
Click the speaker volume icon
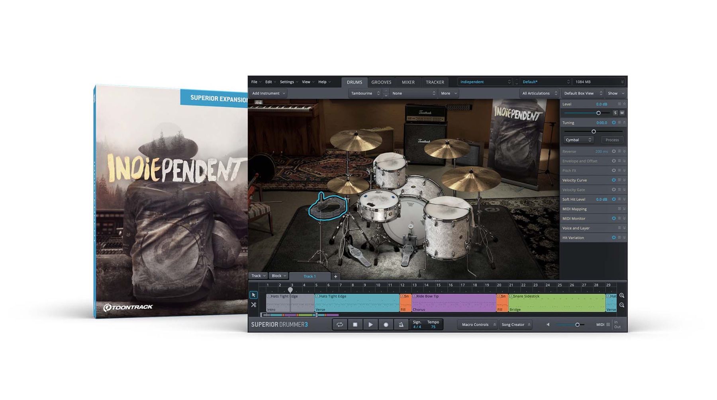click(x=548, y=324)
